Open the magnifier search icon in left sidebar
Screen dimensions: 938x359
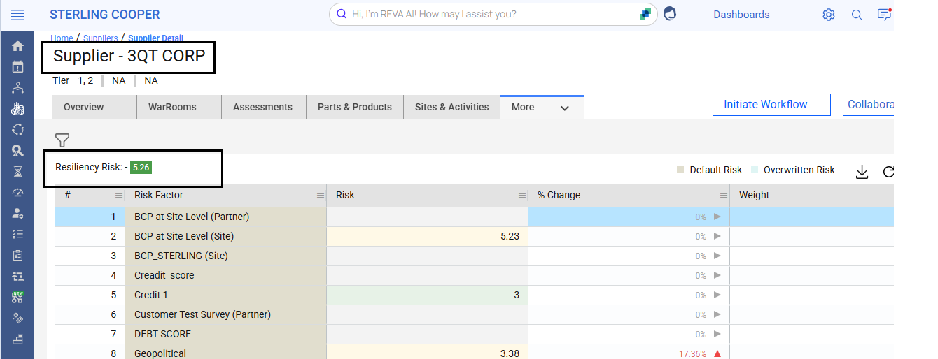pos(17,151)
